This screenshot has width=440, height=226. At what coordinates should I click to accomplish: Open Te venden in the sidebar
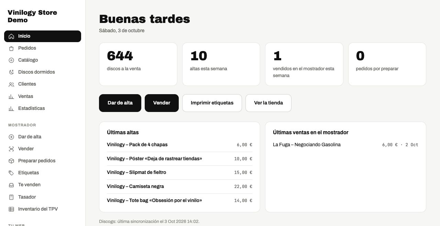click(x=43, y=185)
